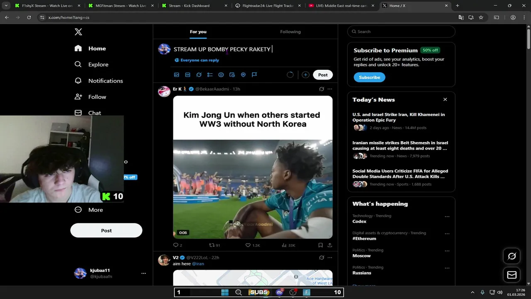This screenshot has height=299, width=531.
Task: Bookmark the Kim Jong Un post
Action: point(320,245)
